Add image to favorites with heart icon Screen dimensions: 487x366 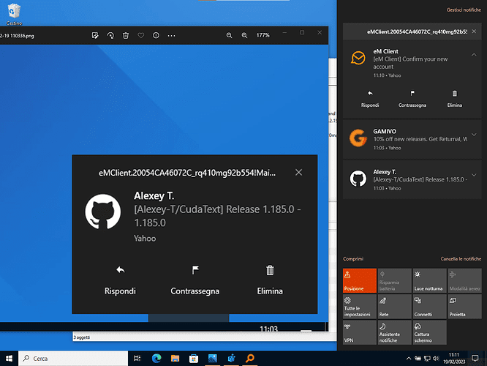click(141, 35)
